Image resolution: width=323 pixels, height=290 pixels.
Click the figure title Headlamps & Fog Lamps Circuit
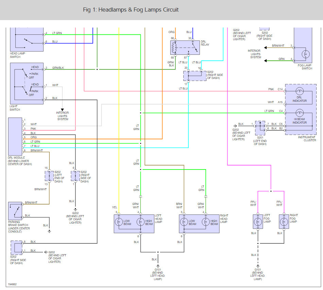coord(131,10)
